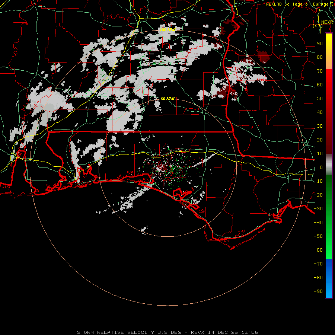Pick the blue bottom segment of color scale

tap(329, 278)
